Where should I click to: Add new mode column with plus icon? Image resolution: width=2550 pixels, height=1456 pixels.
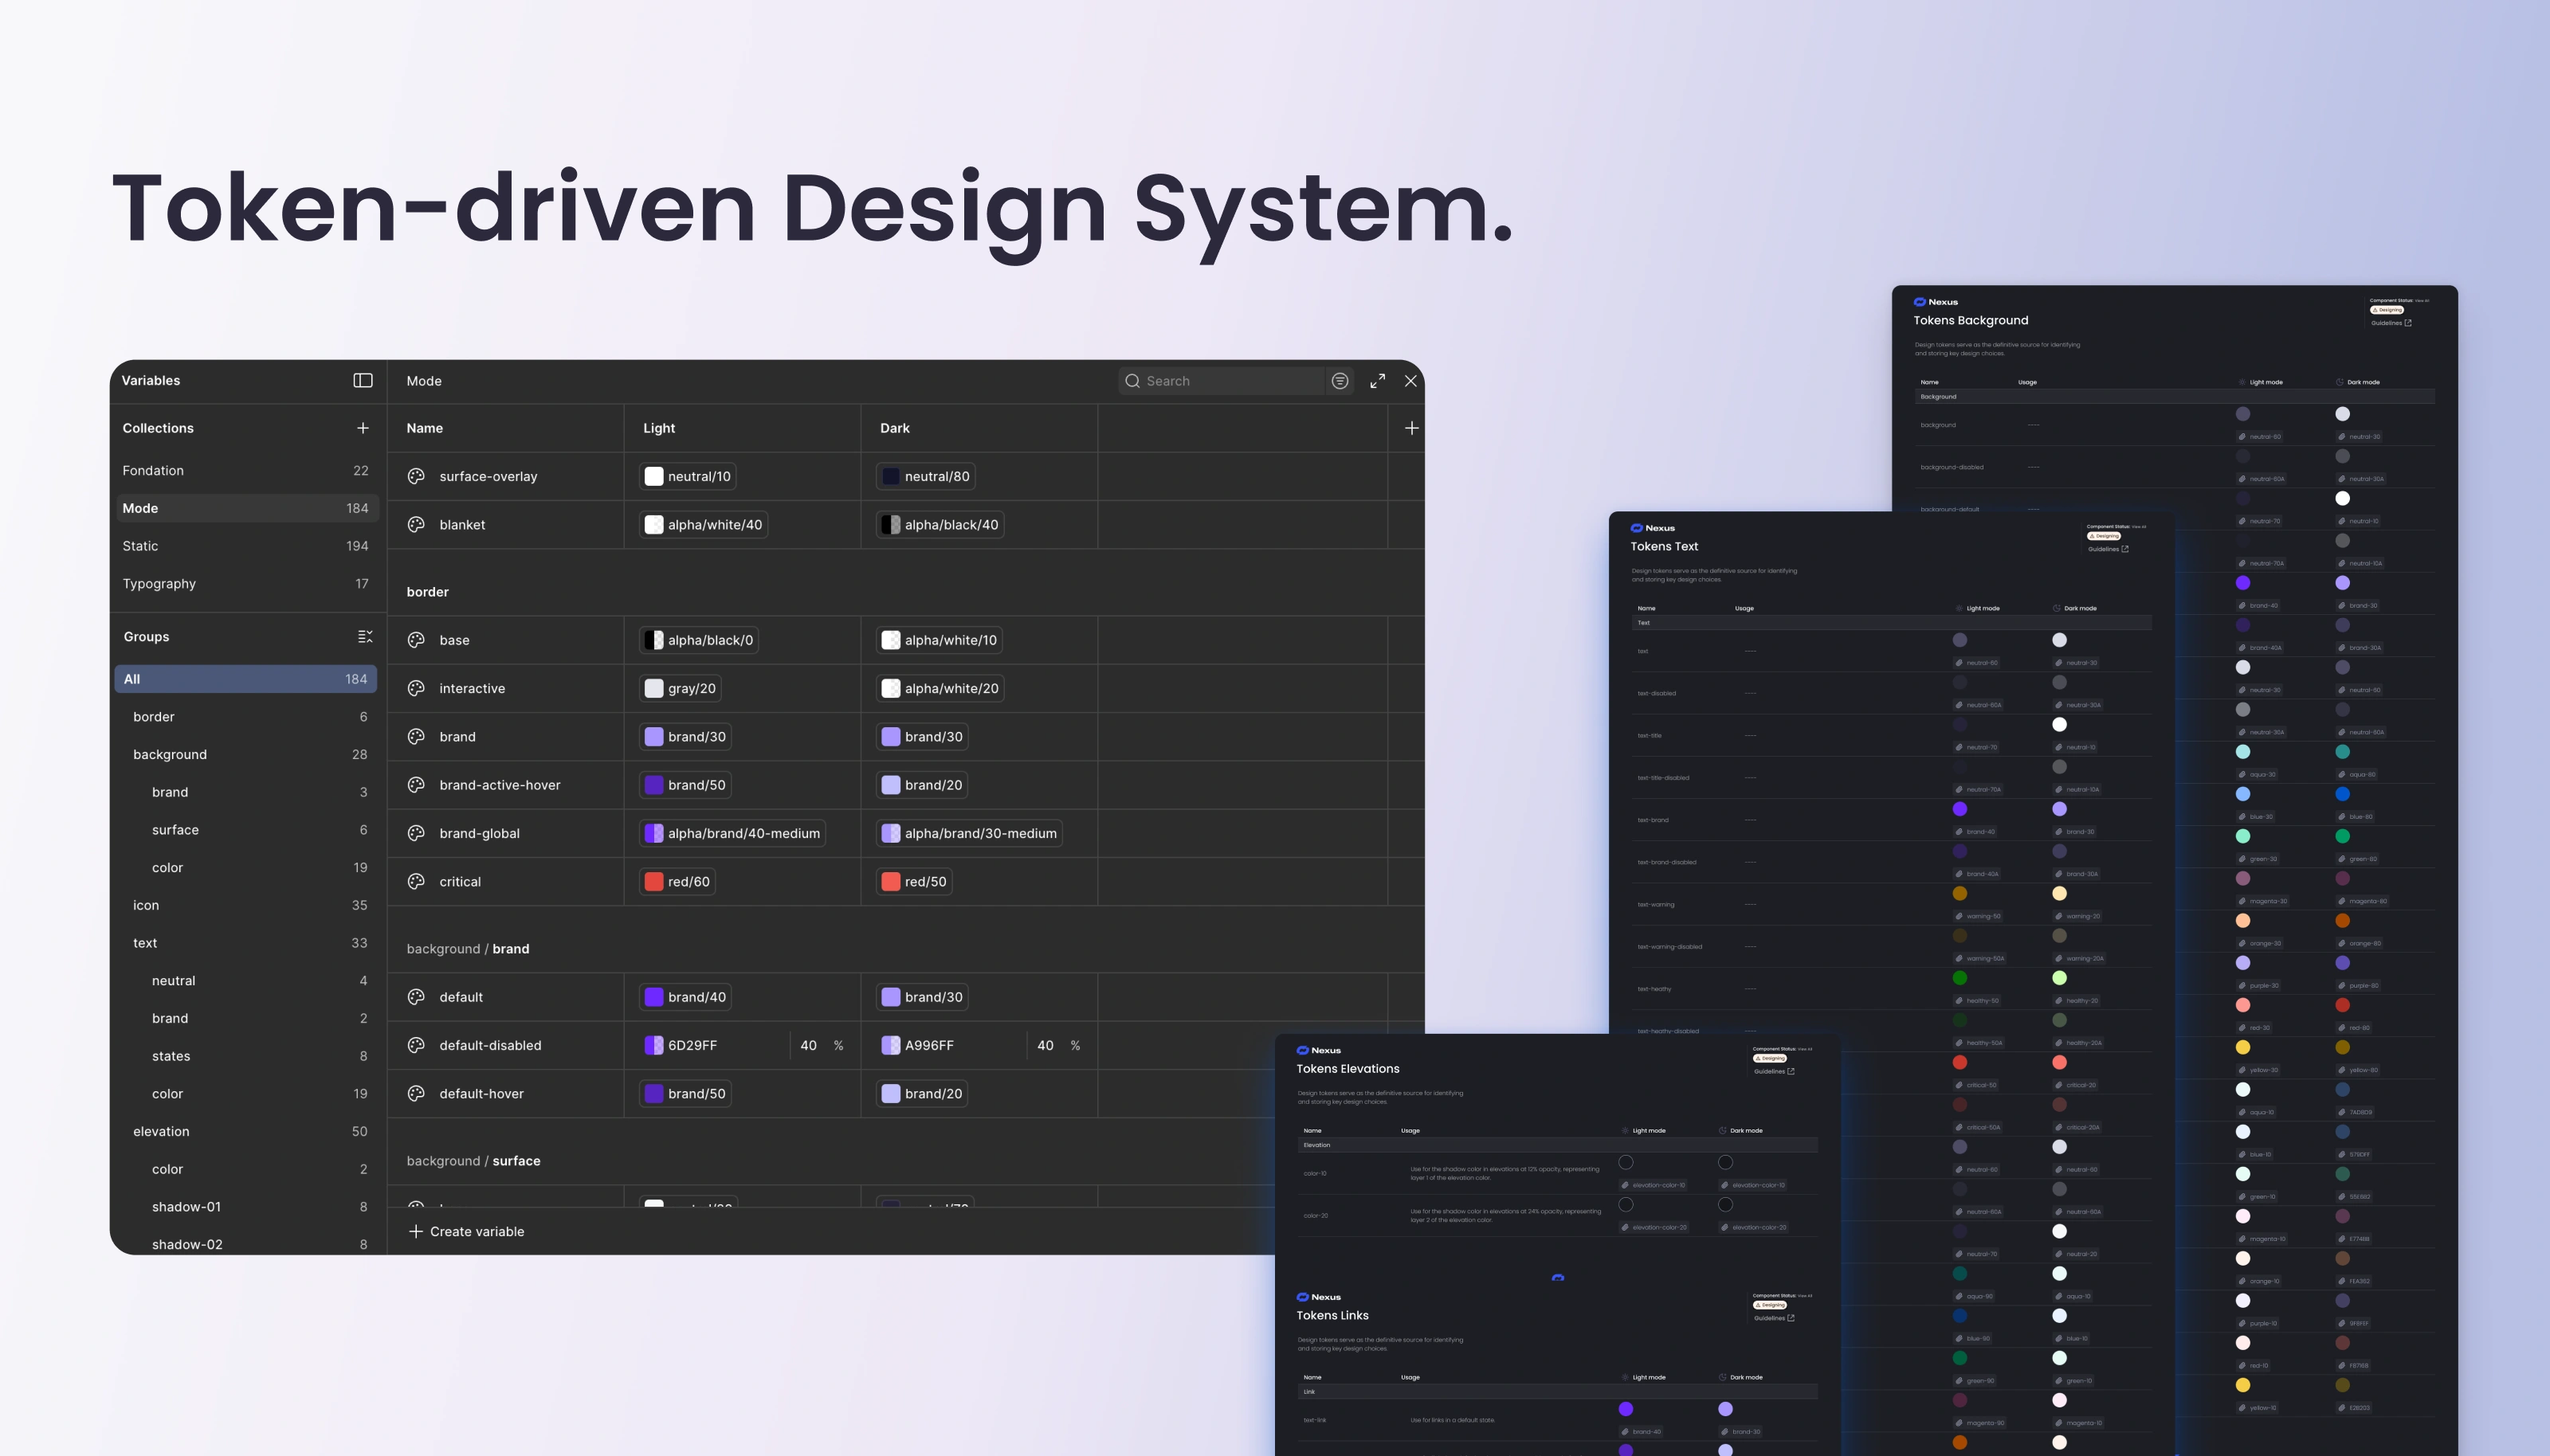point(1411,428)
